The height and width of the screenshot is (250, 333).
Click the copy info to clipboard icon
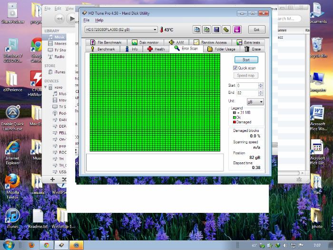(196, 30)
